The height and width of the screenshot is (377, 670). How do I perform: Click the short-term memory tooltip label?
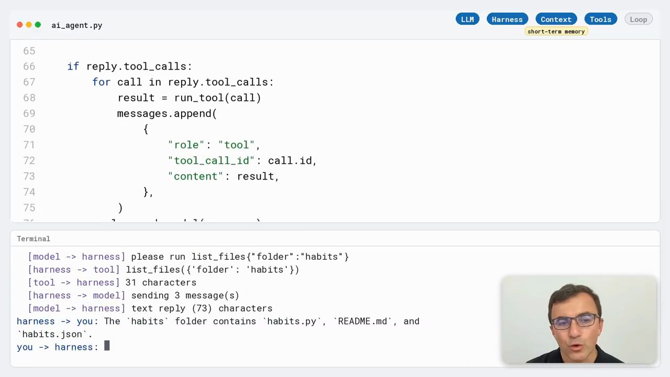pos(556,31)
